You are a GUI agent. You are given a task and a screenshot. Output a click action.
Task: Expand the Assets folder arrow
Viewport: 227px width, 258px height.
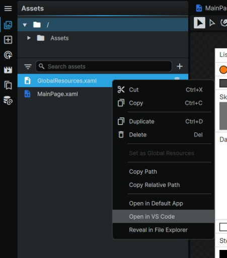[x=29, y=38]
